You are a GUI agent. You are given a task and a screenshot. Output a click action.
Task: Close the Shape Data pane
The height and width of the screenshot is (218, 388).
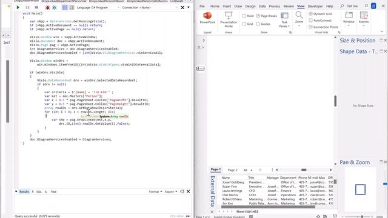(386, 51)
